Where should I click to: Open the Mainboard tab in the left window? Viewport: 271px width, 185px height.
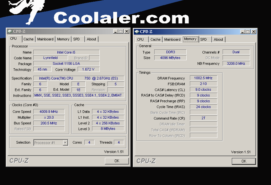[45, 39]
